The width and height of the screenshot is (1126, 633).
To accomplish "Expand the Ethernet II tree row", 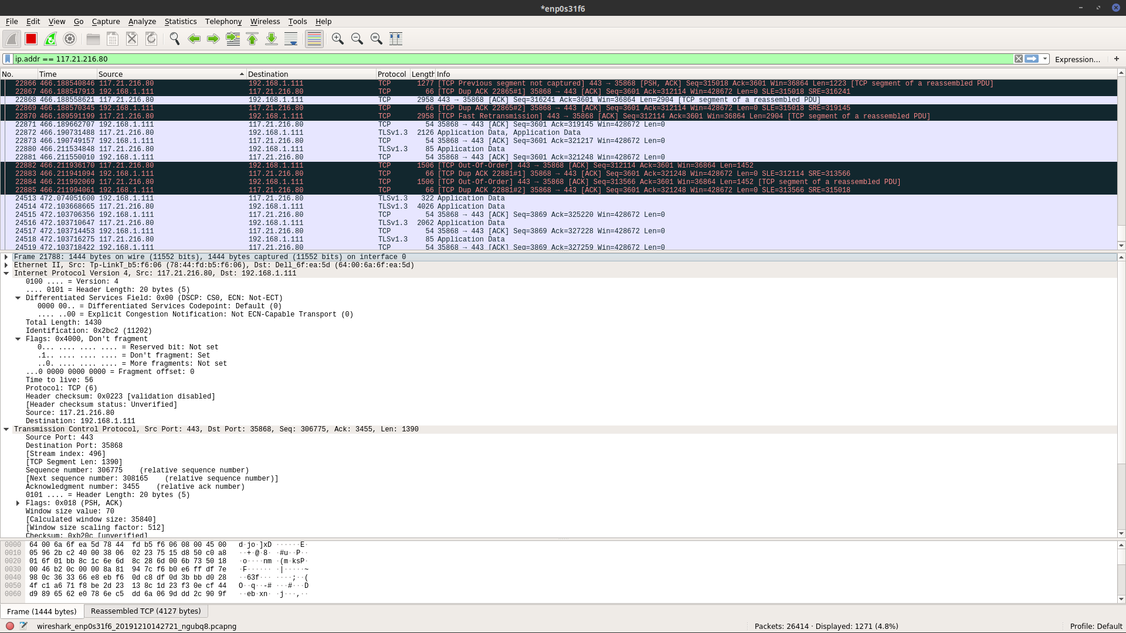I will pos(6,265).
